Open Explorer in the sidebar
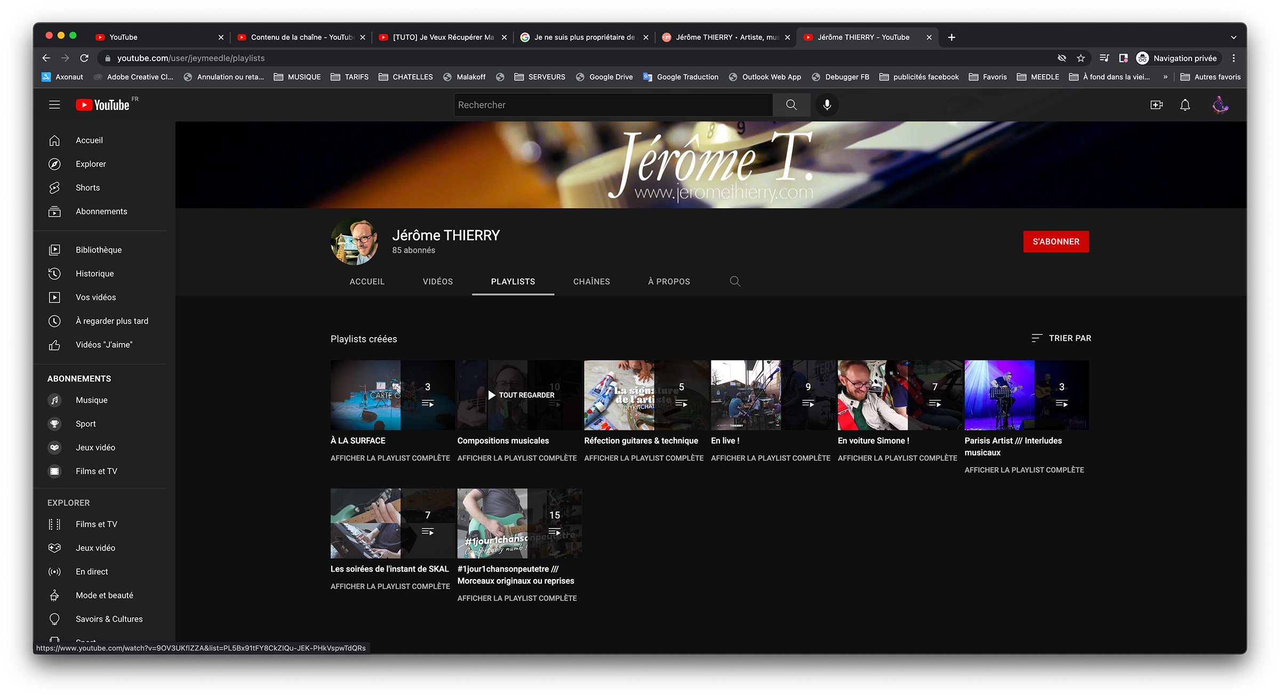The width and height of the screenshot is (1280, 698). (x=105, y=164)
